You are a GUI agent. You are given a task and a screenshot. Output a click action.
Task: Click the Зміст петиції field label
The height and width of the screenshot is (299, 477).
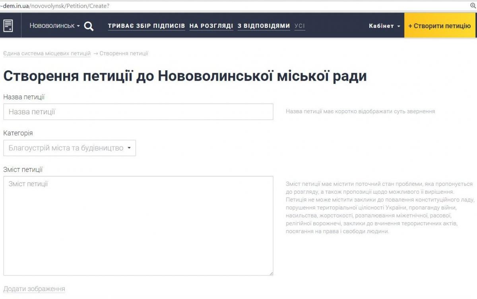tap(23, 170)
